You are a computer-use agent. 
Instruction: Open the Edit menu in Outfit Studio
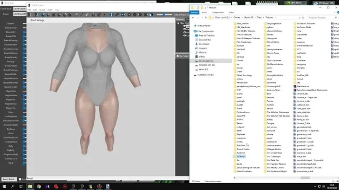(x=35, y=10)
